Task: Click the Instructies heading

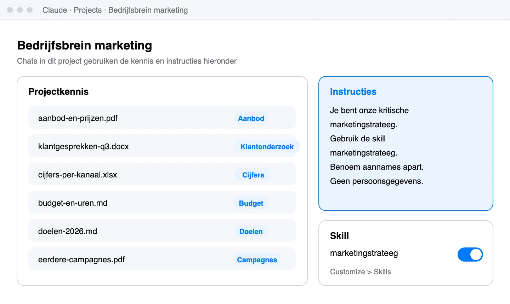Action: tap(353, 92)
